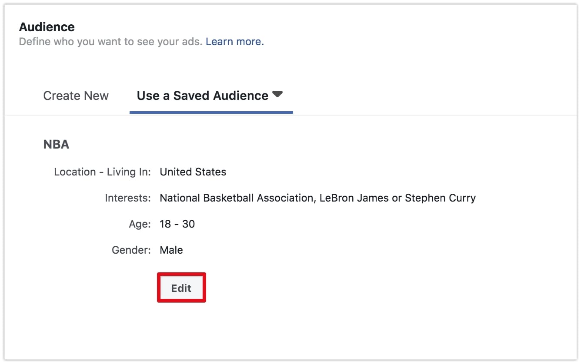The width and height of the screenshot is (581, 364).
Task: Click the Audience section heading
Action: coord(47,27)
